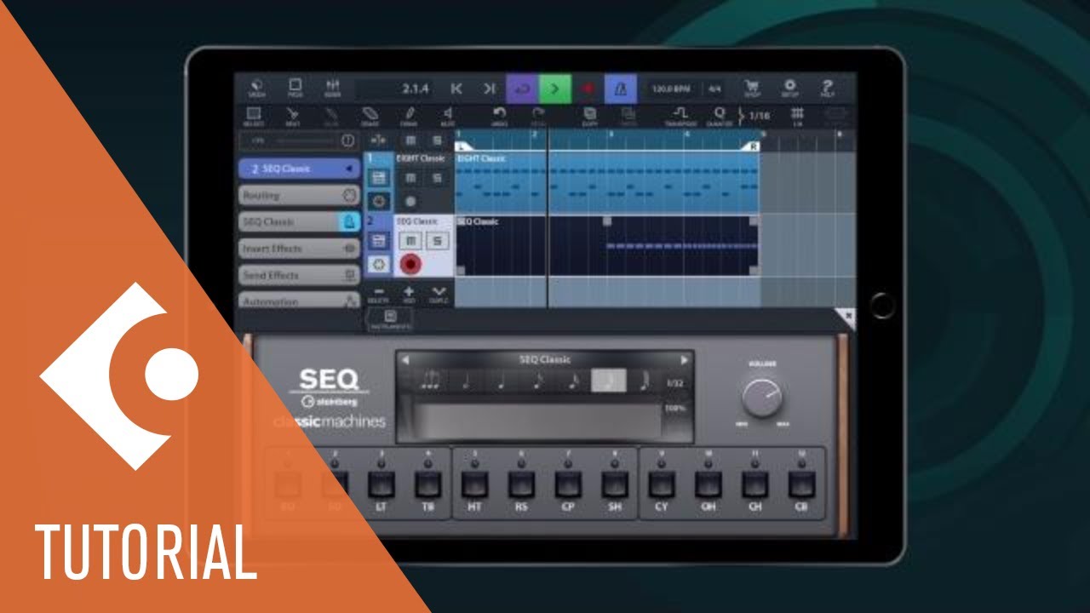Close the instrument panel with X
Image resolution: width=1090 pixels, height=613 pixels.
pyautogui.click(x=847, y=317)
